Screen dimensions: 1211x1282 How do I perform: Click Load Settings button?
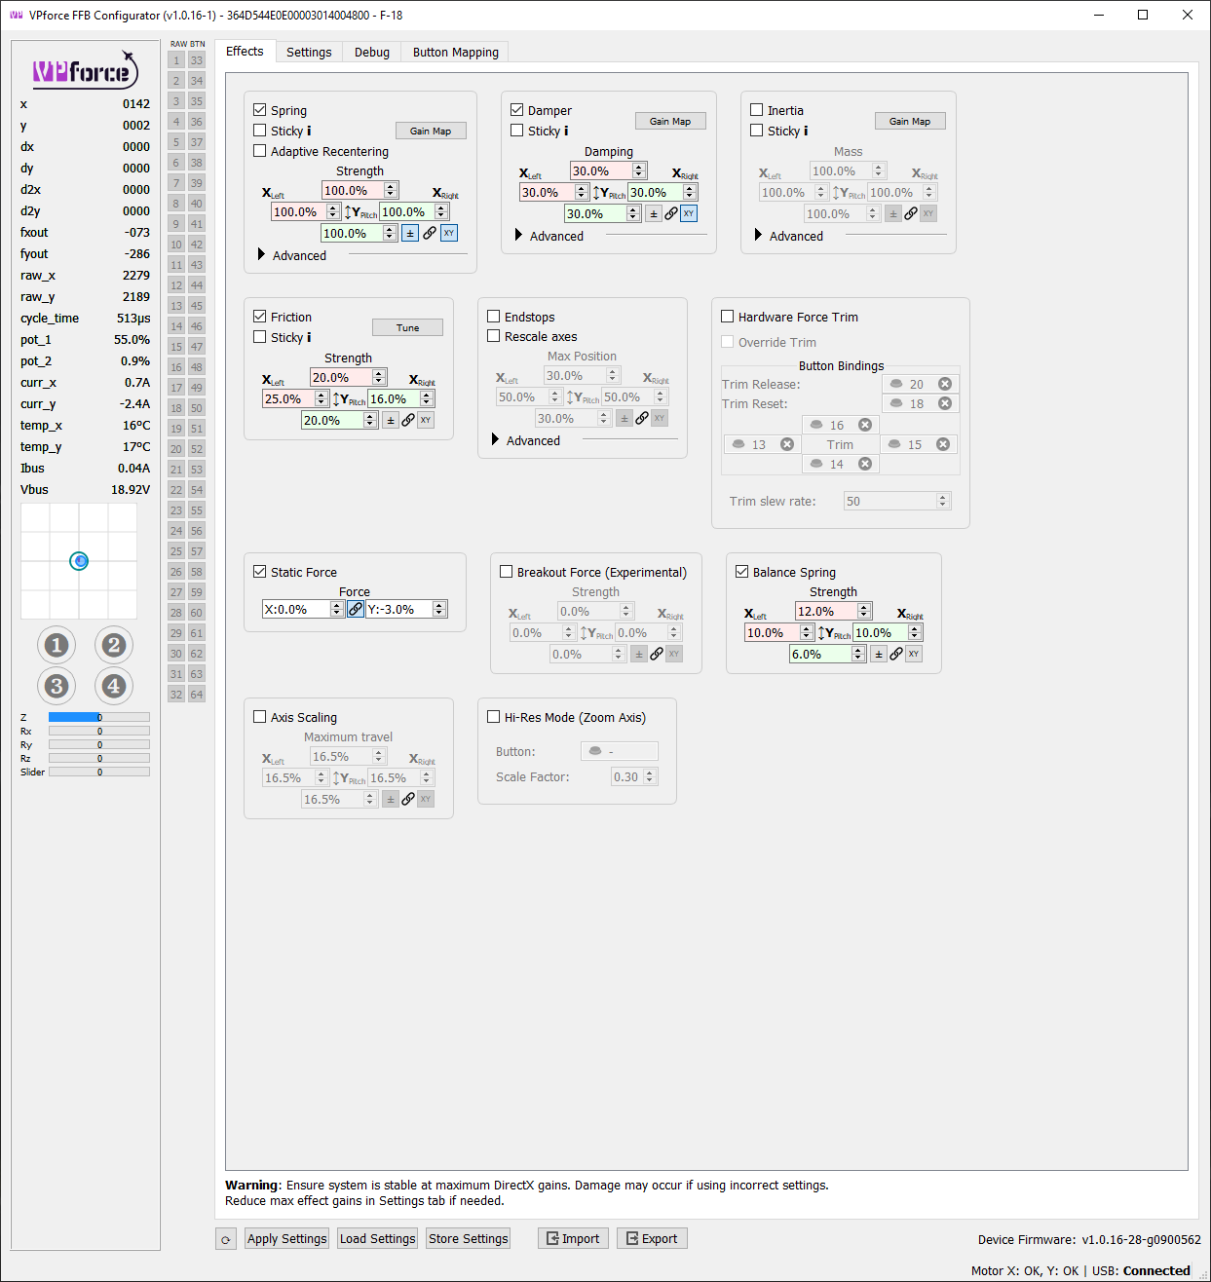coord(378,1239)
